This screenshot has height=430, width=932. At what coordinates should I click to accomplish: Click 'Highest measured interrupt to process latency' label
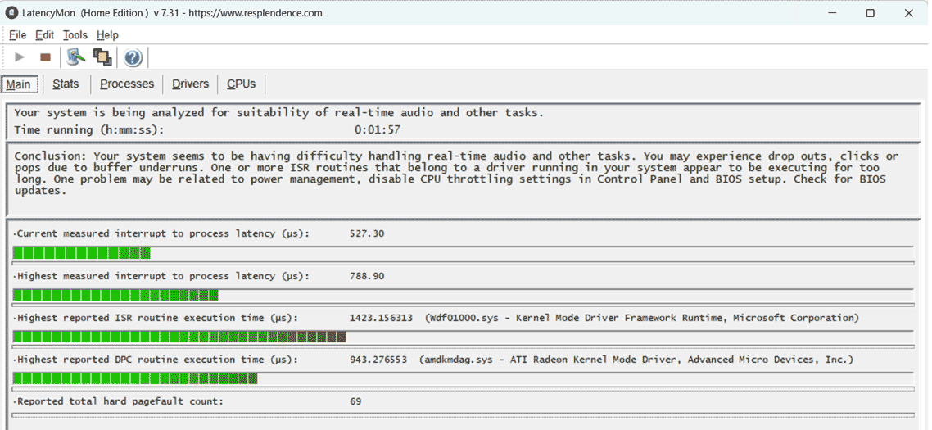coord(161,276)
